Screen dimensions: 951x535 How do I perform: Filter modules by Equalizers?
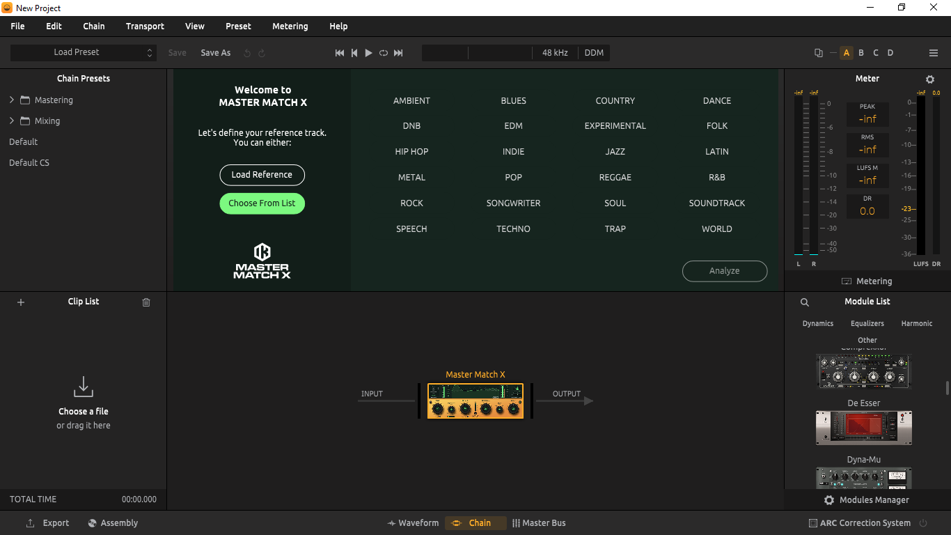[x=867, y=324]
